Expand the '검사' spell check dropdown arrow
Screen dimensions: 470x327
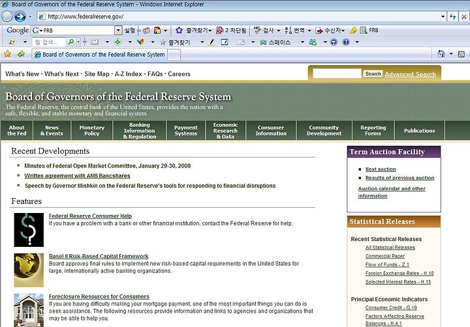[x=278, y=31]
